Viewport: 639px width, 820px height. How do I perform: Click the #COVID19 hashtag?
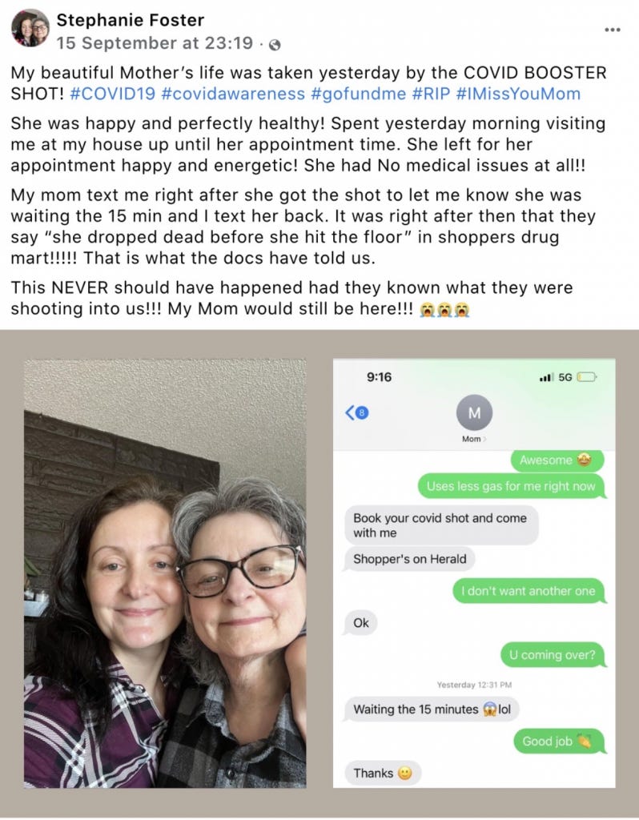112,94
